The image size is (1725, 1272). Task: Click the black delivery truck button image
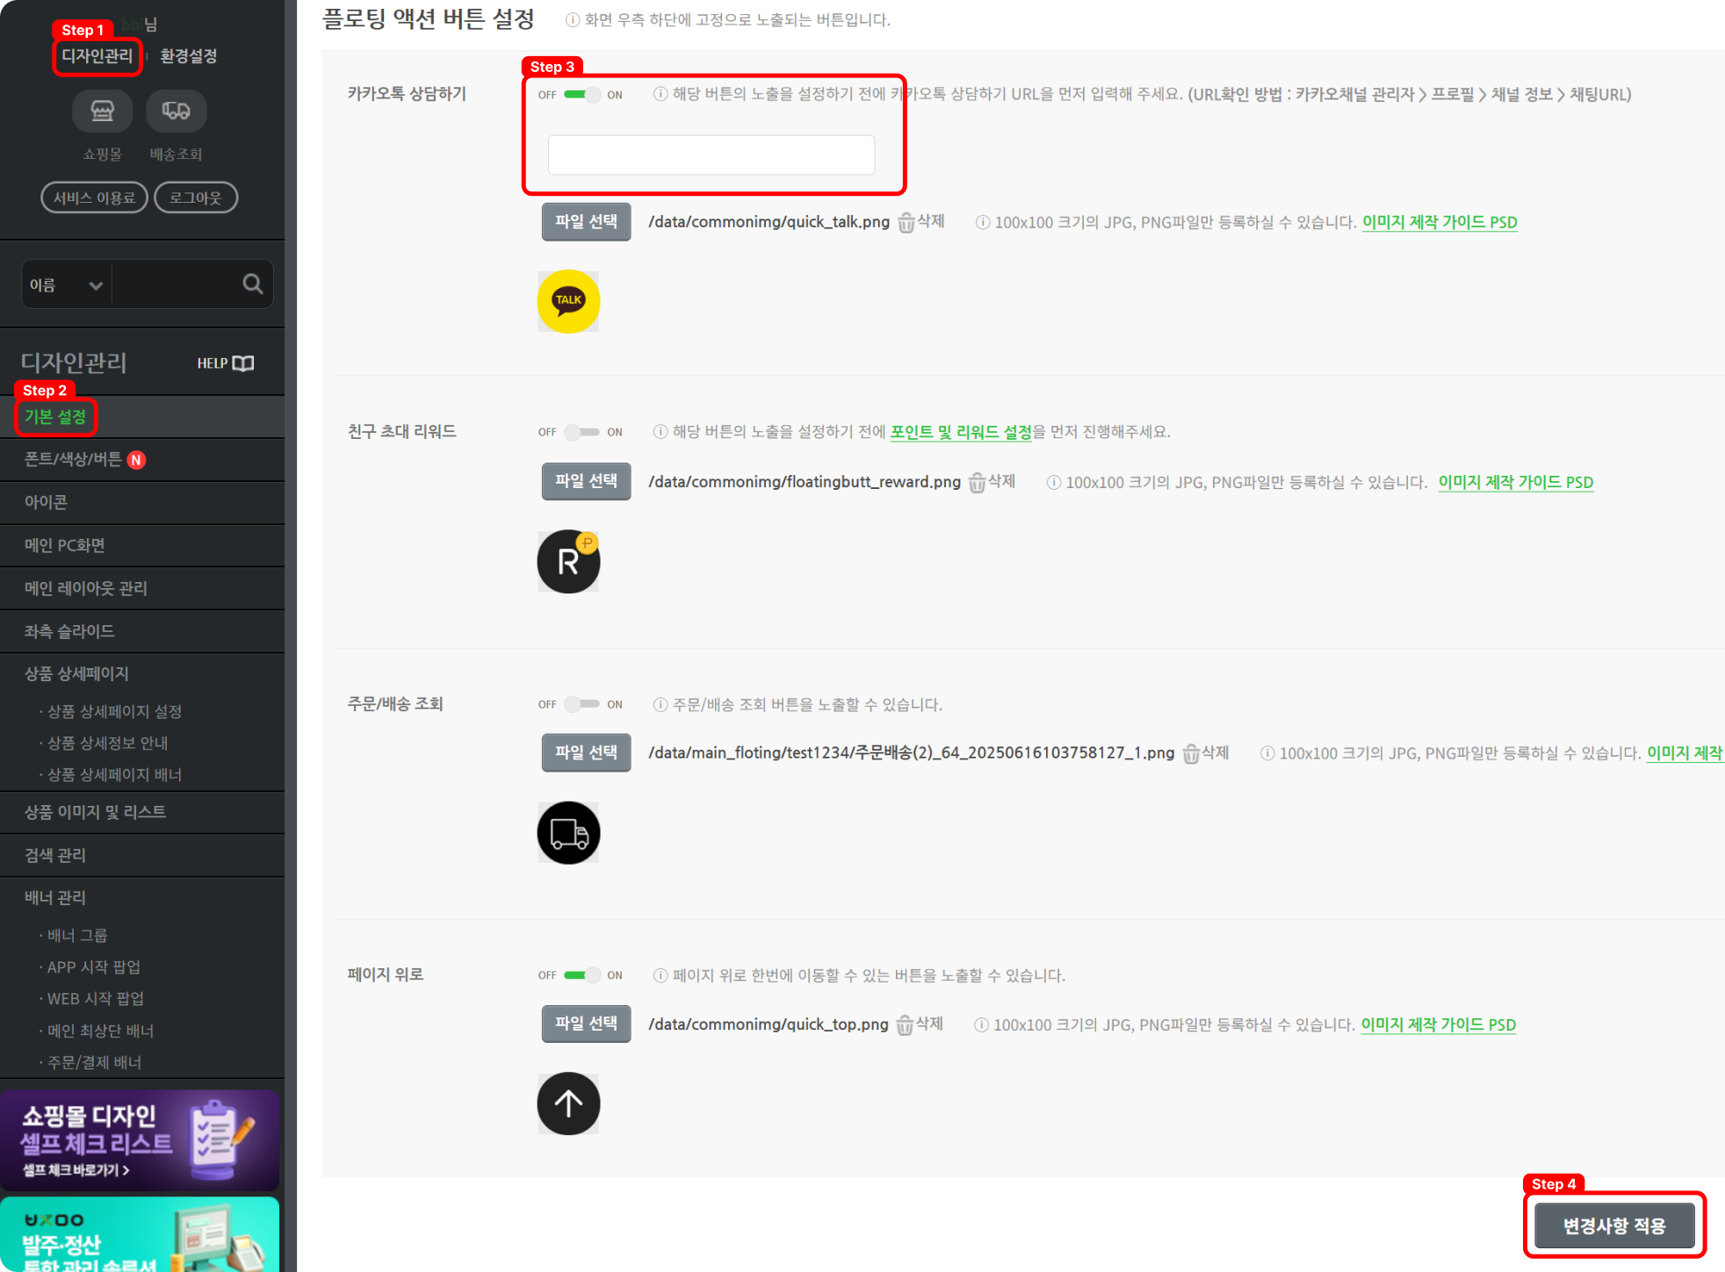click(568, 833)
